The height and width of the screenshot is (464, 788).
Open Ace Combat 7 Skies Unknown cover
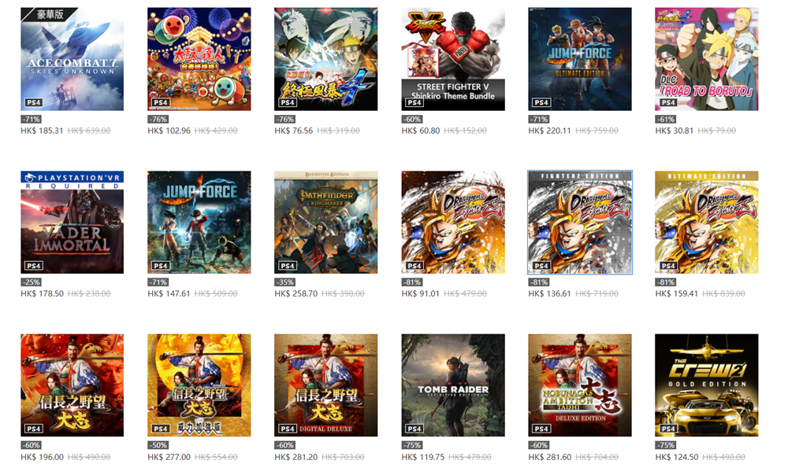click(x=72, y=59)
